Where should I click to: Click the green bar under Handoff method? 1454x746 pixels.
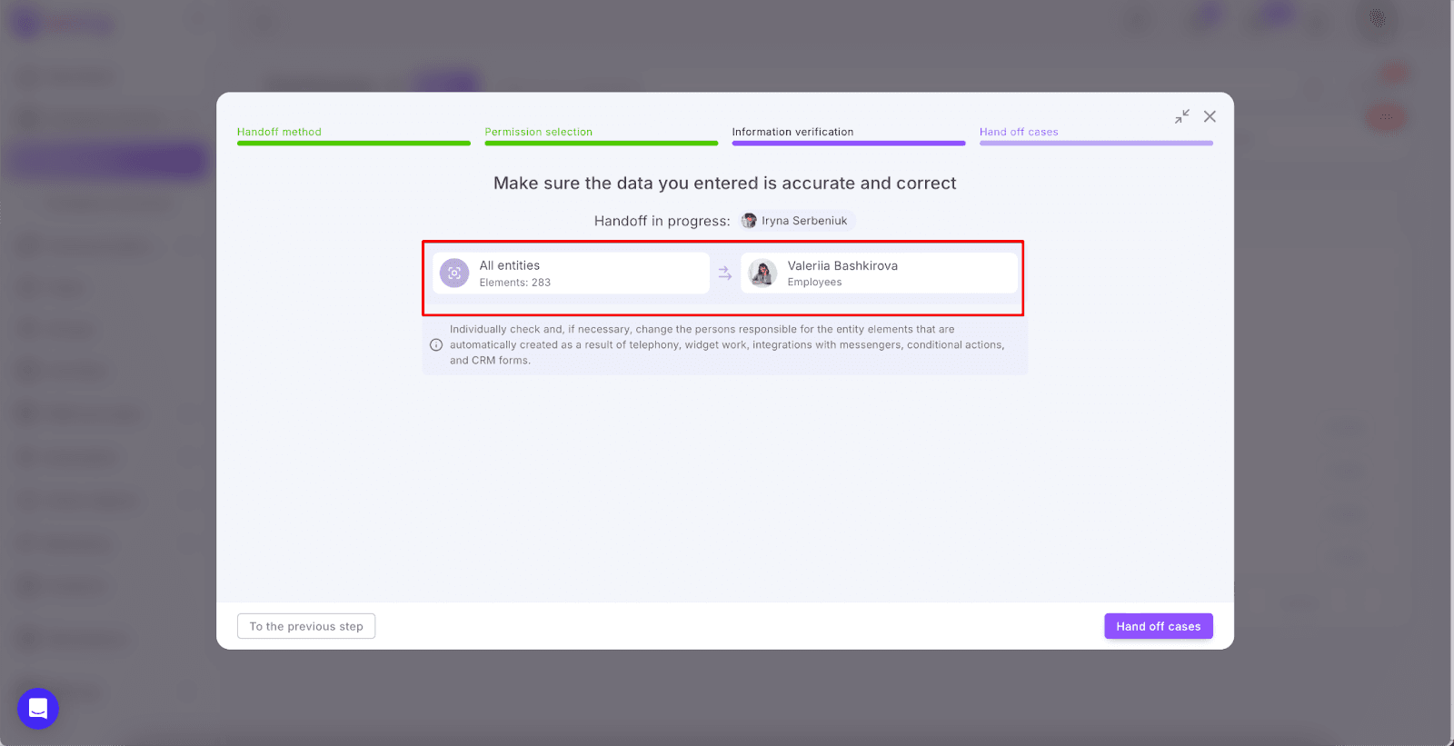(354, 143)
